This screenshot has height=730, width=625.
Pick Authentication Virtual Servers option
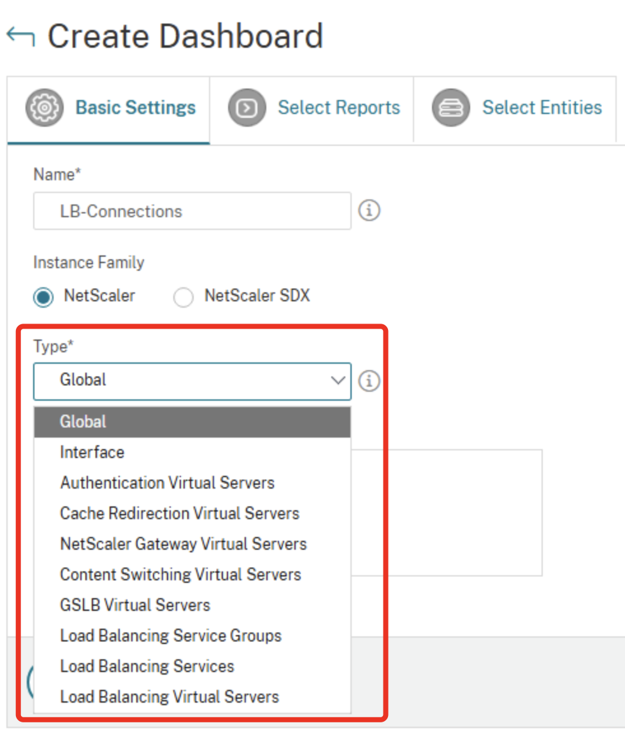click(167, 483)
